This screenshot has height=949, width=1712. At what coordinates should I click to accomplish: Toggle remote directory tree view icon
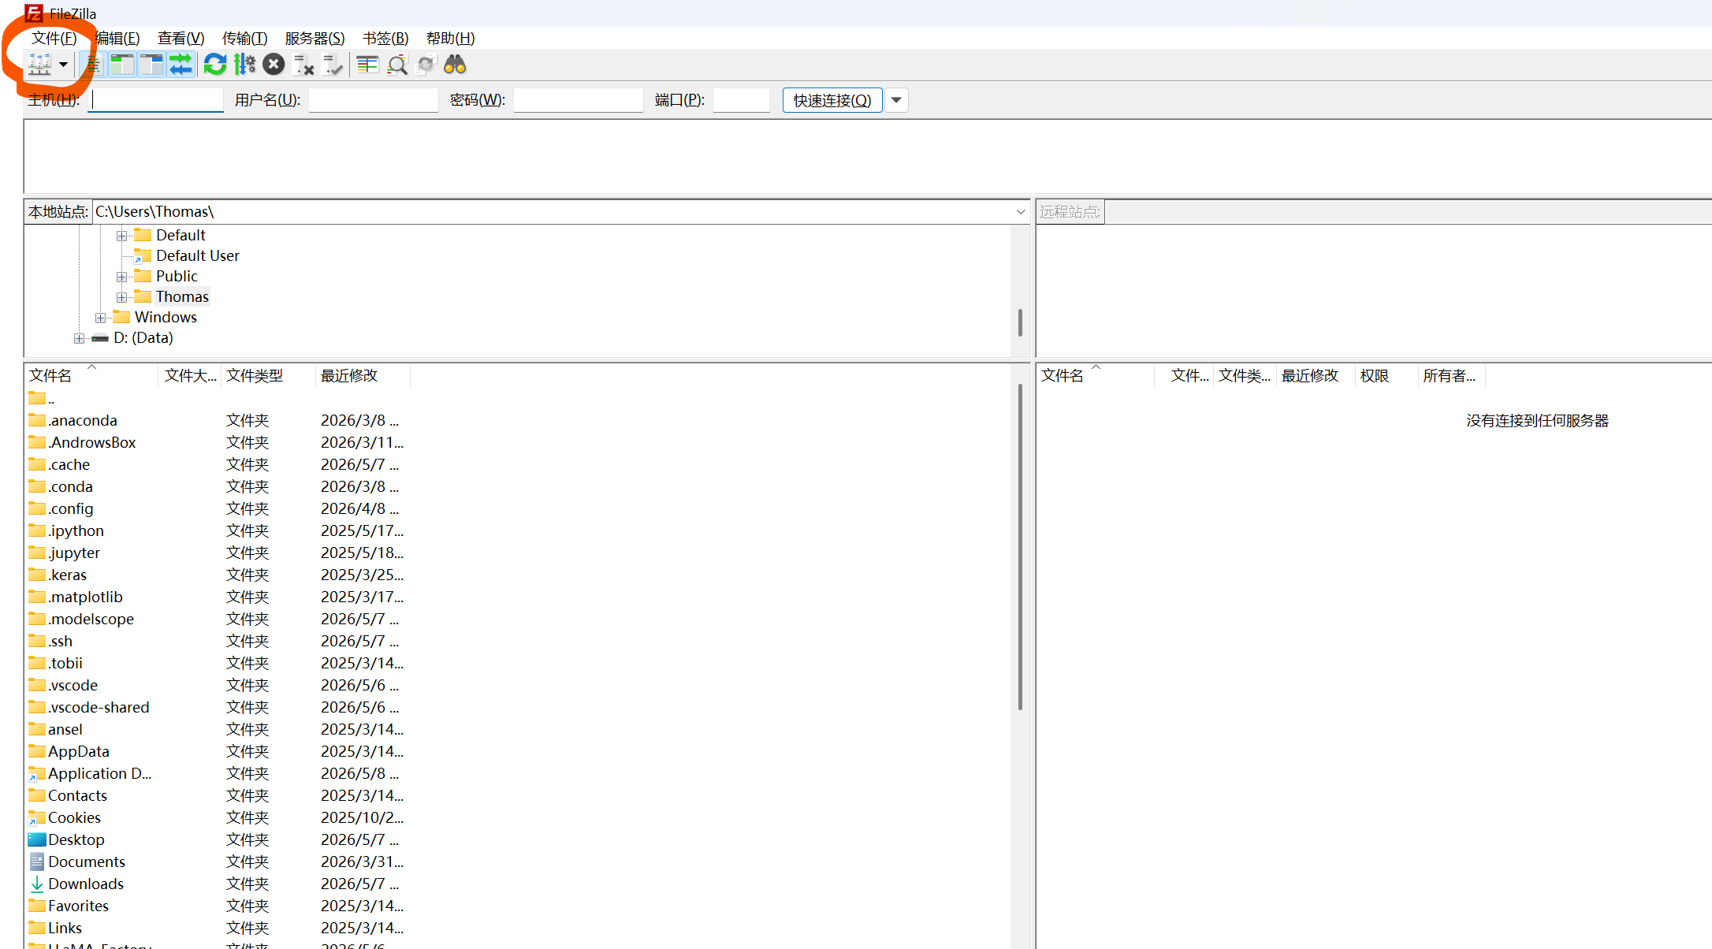pos(151,65)
